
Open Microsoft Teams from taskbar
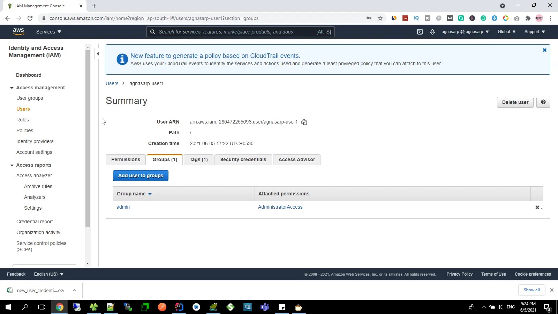coord(265,307)
